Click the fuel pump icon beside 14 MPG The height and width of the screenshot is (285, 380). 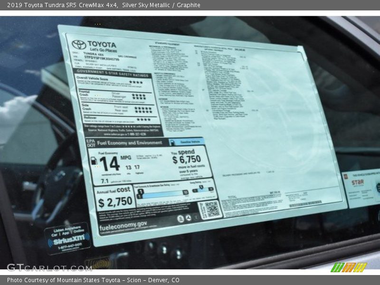coord(94,161)
